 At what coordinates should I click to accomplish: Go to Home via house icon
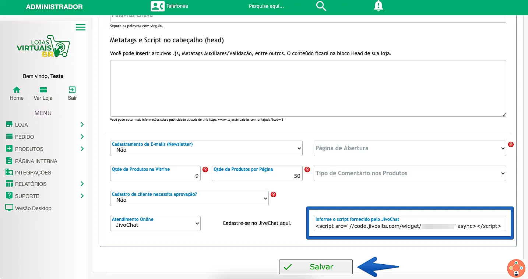tap(17, 90)
